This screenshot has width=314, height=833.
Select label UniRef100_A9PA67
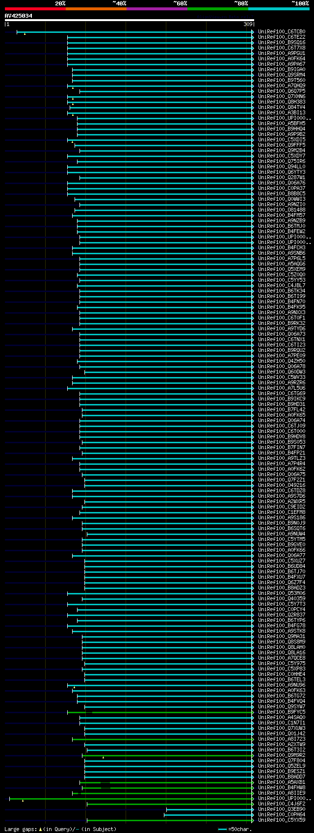pyautogui.click(x=282, y=64)
